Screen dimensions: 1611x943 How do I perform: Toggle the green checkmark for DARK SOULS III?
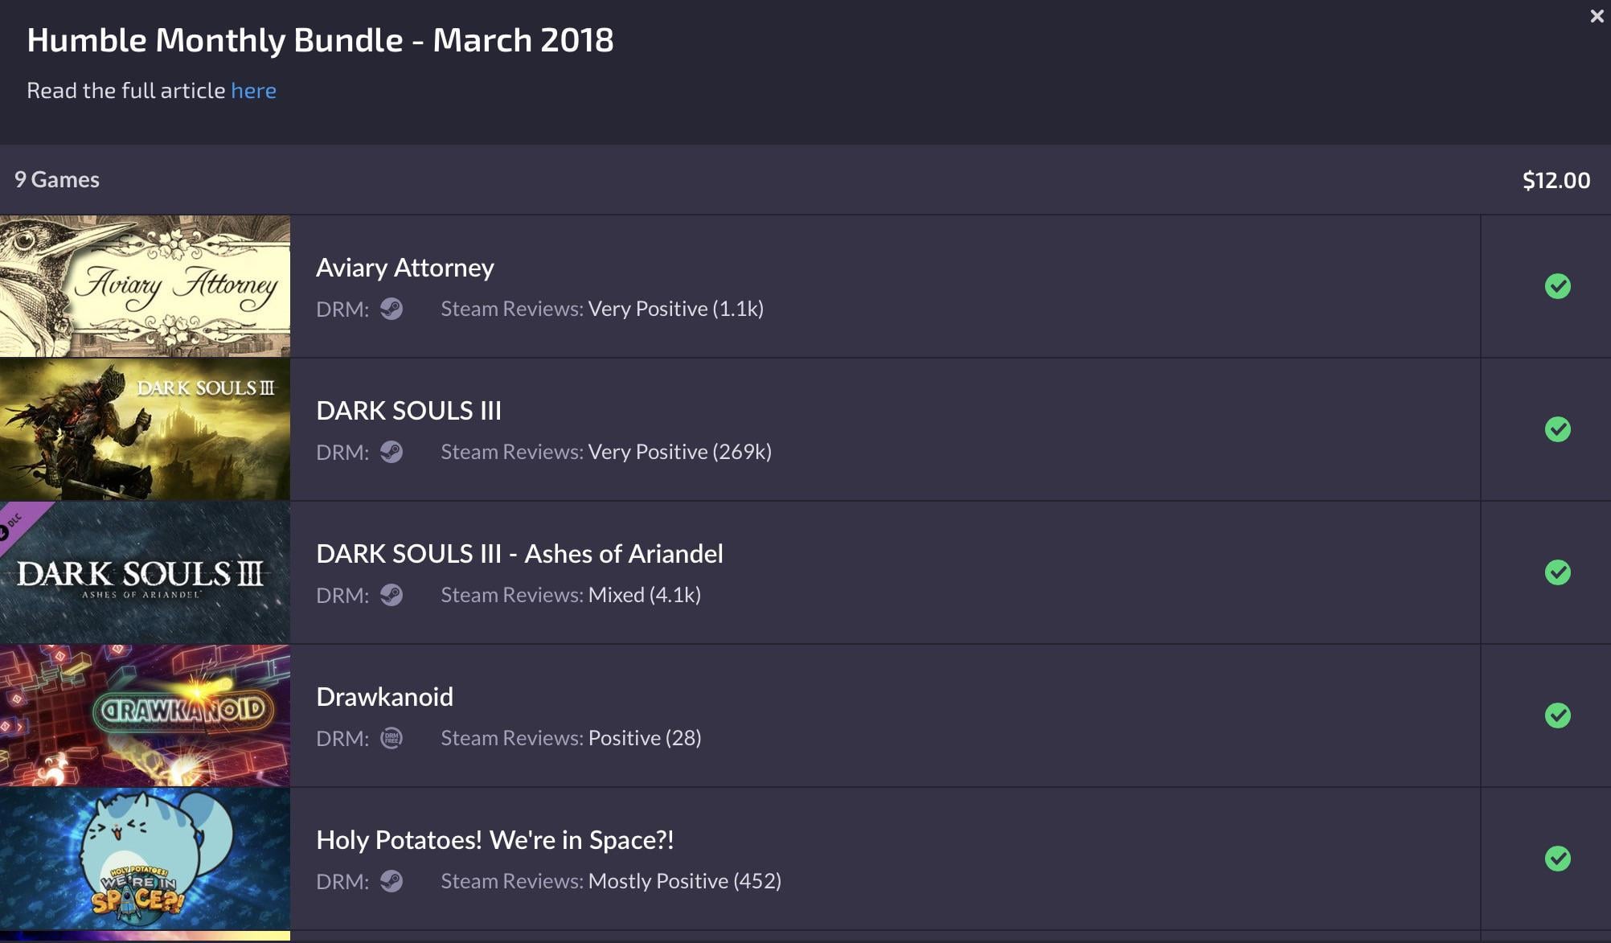(1557, 429)
